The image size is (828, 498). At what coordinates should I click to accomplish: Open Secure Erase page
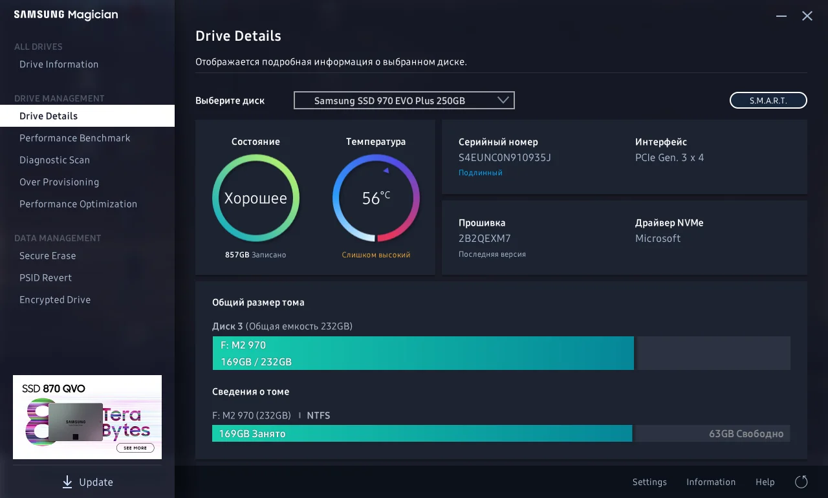(x=47, y=255)
